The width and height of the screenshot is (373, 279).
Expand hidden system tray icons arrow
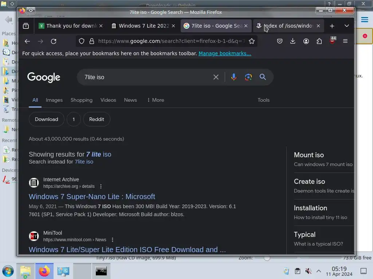(x=319, y=271)
